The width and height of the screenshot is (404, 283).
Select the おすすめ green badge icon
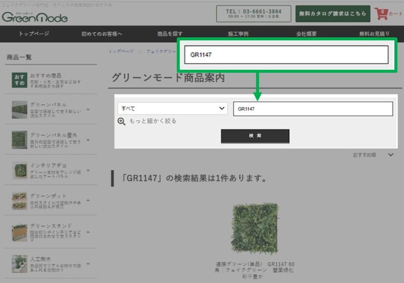(x=19, y=80)
